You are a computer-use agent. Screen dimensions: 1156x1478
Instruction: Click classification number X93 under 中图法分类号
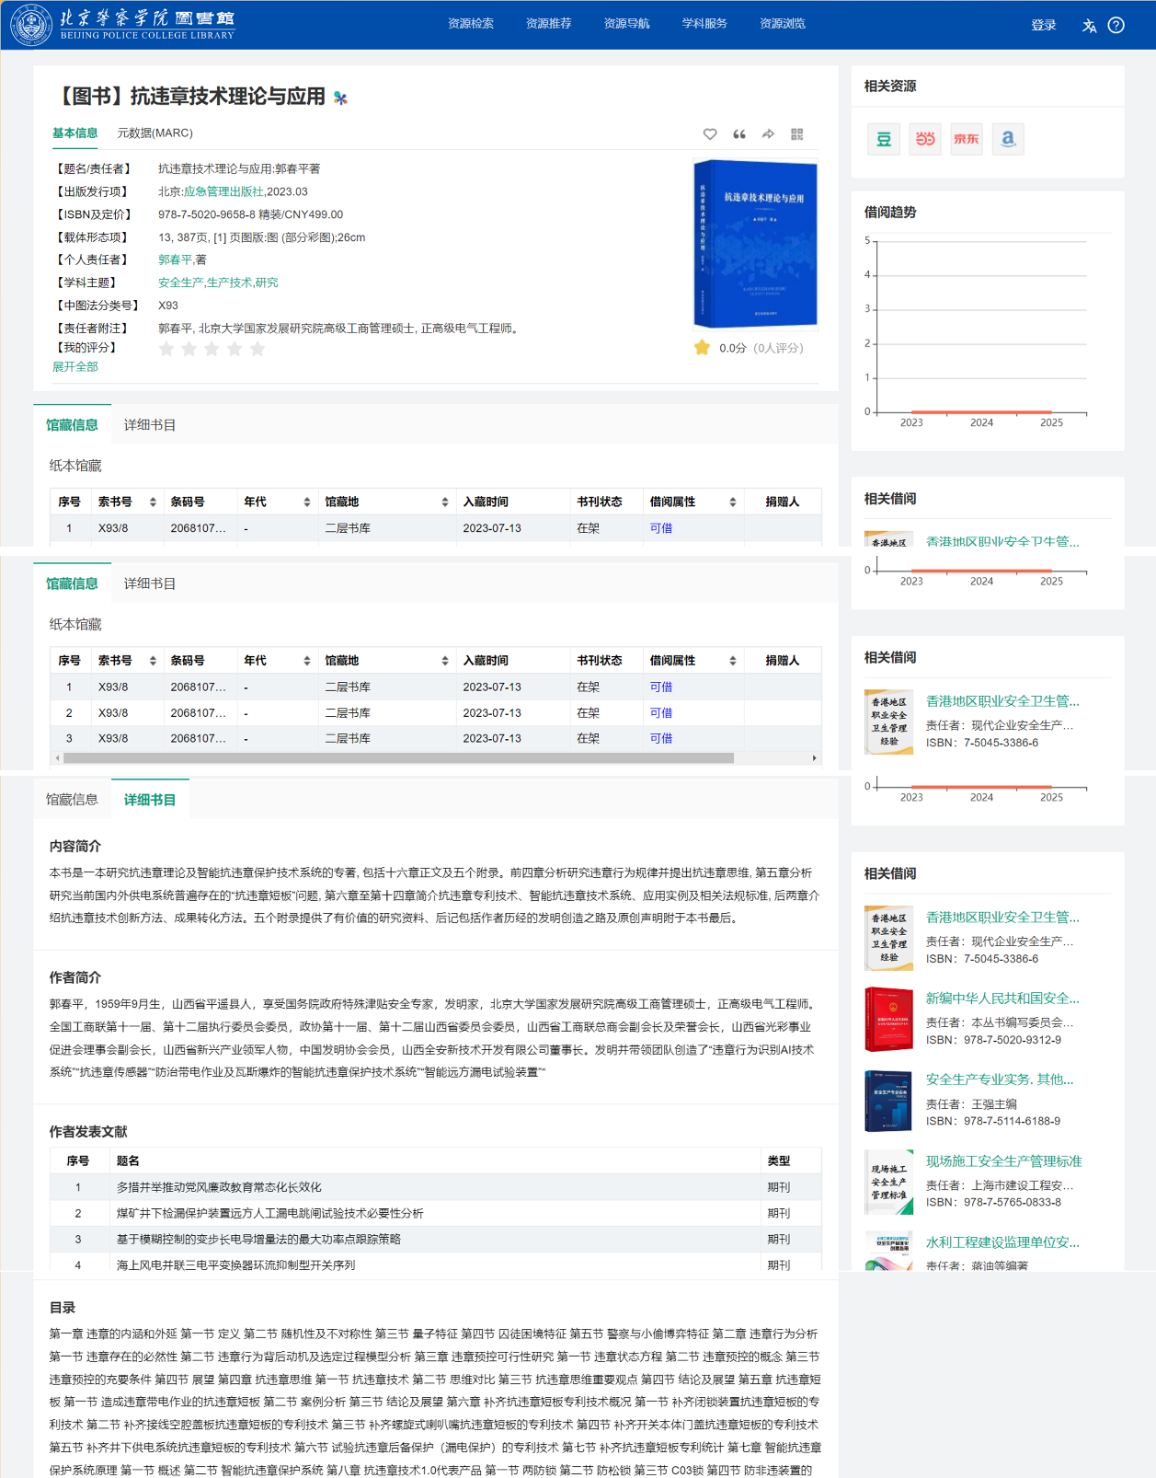click(168, 306)
